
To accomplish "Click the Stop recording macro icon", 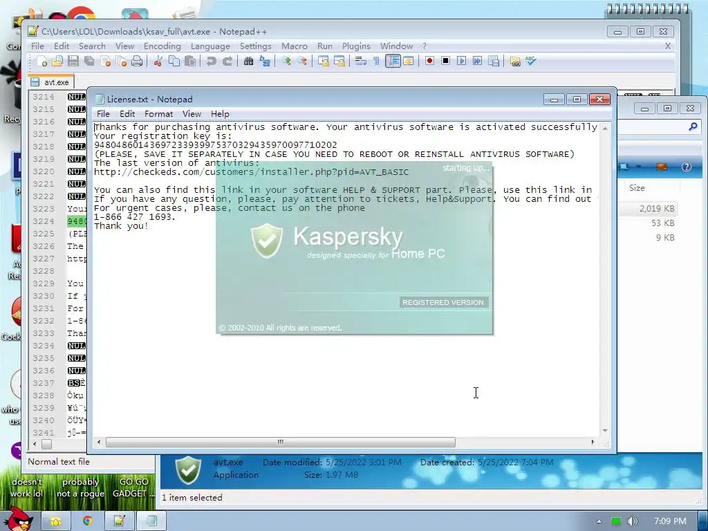I will [445, 61].
